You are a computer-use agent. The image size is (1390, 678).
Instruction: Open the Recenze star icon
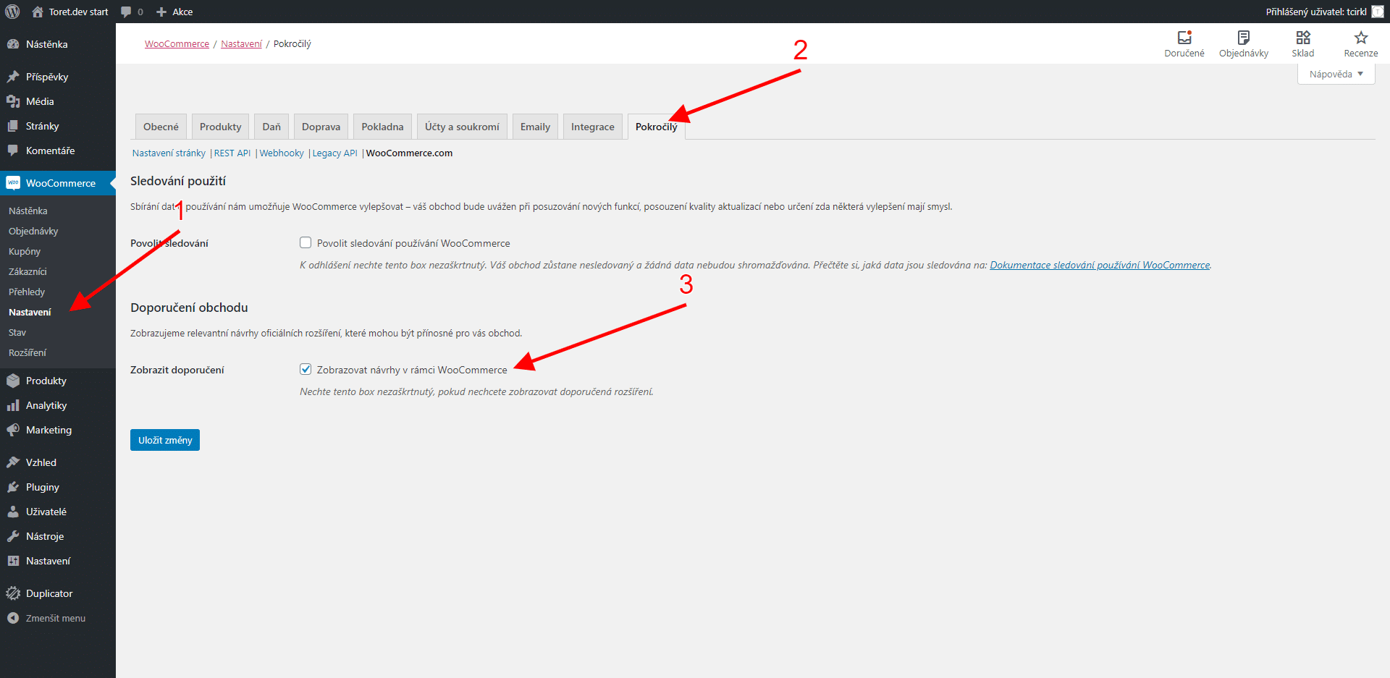click(1361, 38)
